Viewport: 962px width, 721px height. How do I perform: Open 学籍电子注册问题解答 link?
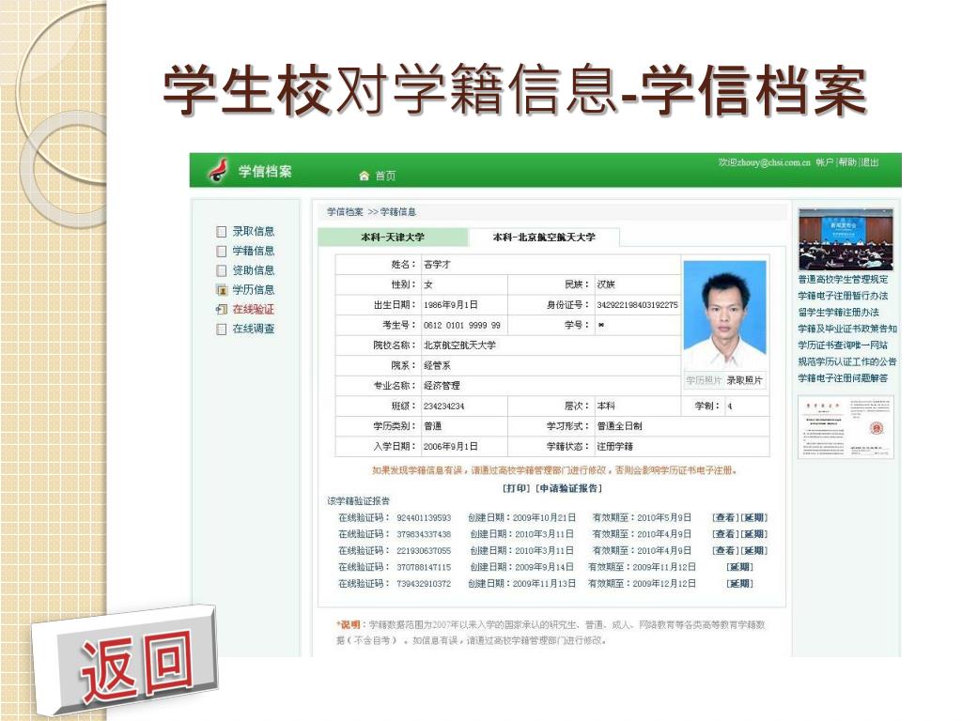[x=843, y=378]
